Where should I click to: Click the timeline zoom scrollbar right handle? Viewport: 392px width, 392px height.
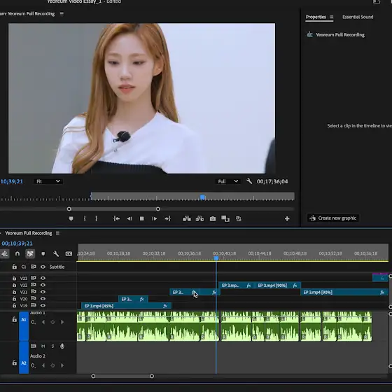[152, 376]
